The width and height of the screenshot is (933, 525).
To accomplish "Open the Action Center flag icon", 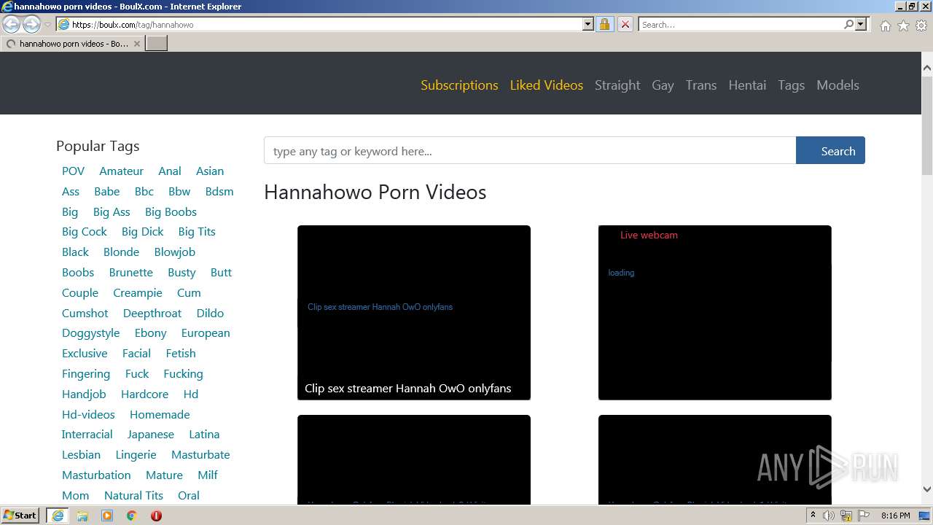I will (x=862, y=516).
